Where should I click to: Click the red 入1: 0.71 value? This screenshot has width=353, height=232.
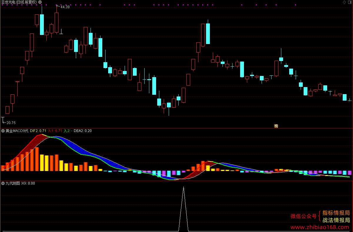55,131
